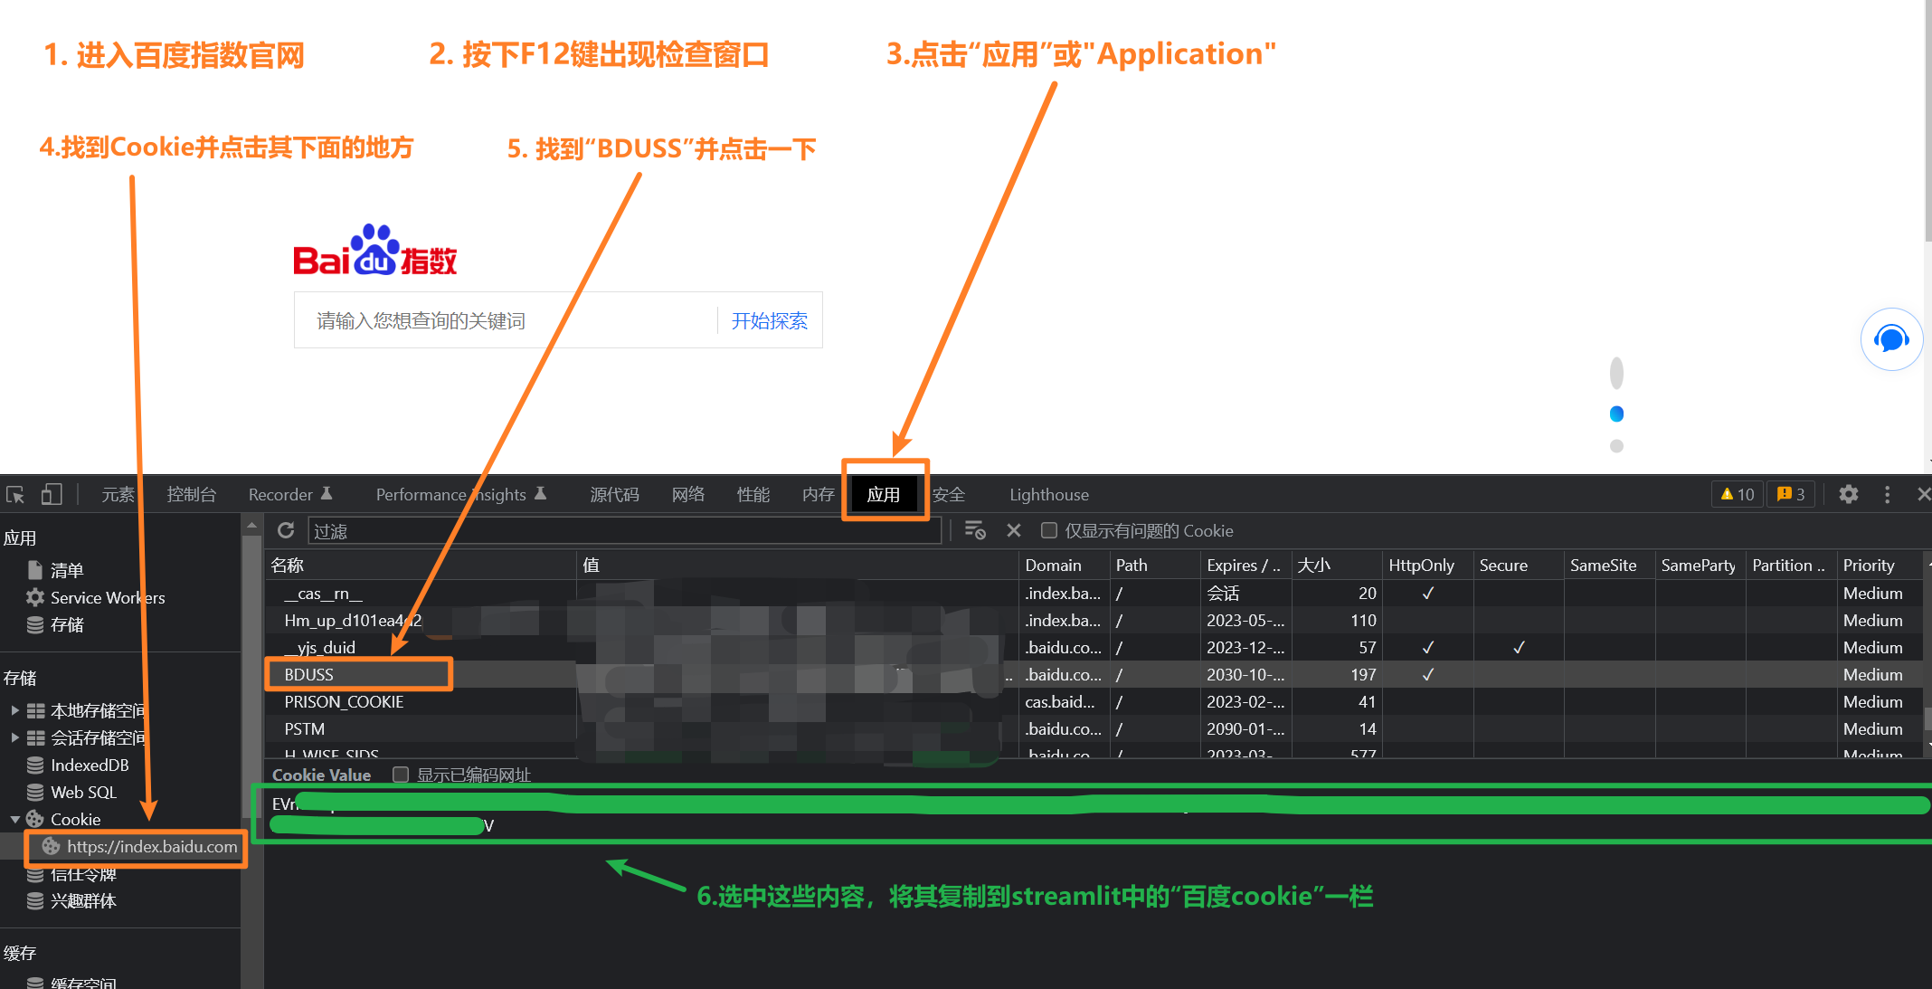Switch to the 控制台 tab

[192, 494]
